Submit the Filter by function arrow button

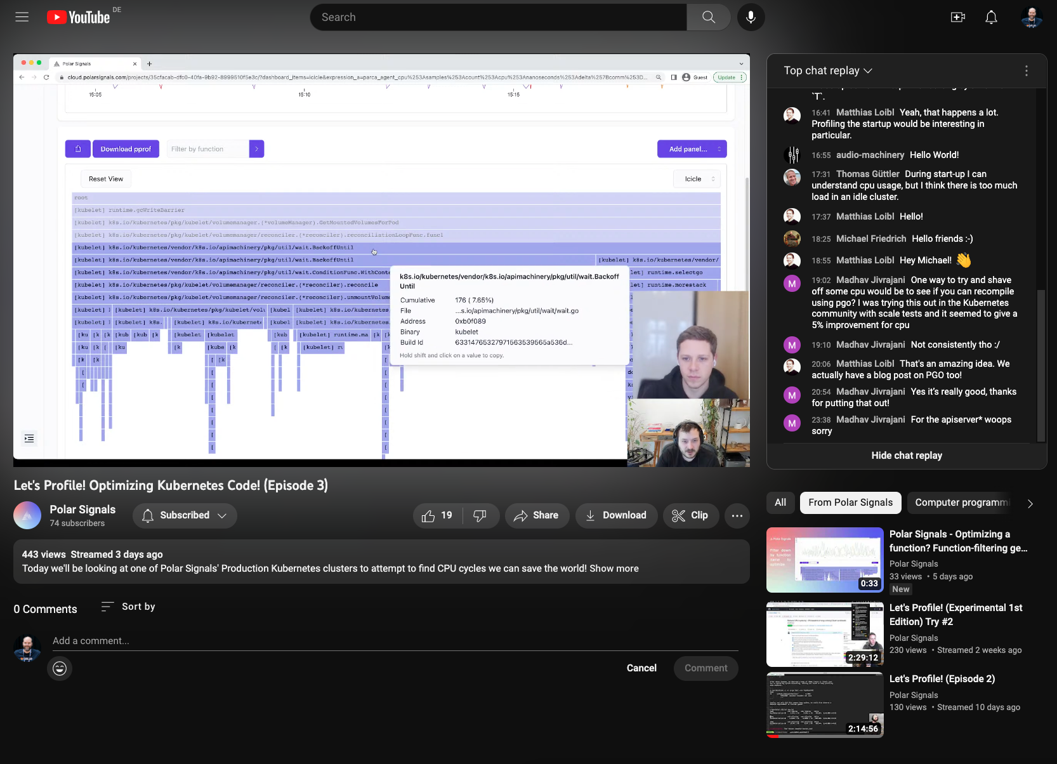[256, 149]
